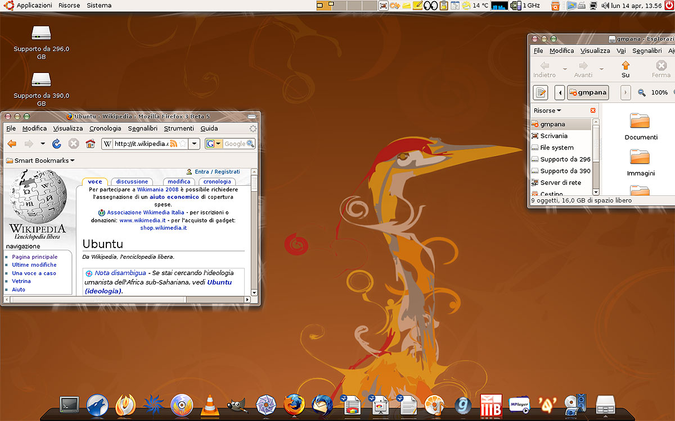Open Supporto da 390,0 GB desktop drive
The image size is (675, 421).
(41, 89)
